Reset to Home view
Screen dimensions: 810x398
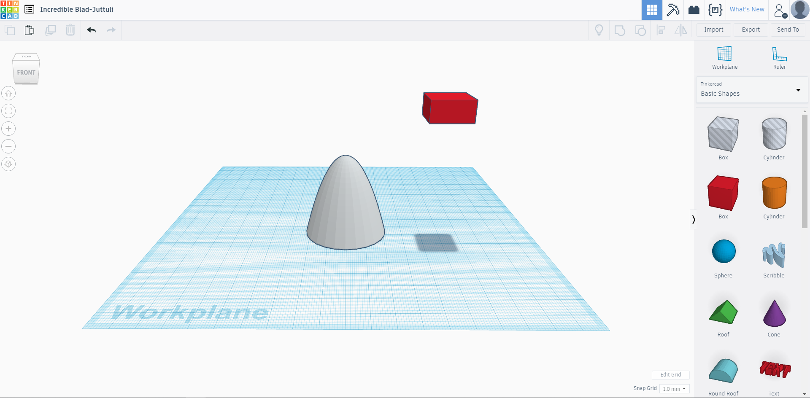8,93
